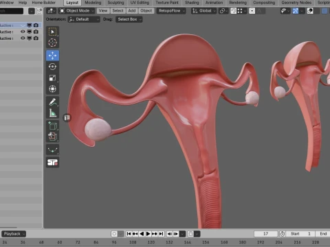Activate the Rotate tool
This screenshot has width=330, height=247.
coord(52,67)
